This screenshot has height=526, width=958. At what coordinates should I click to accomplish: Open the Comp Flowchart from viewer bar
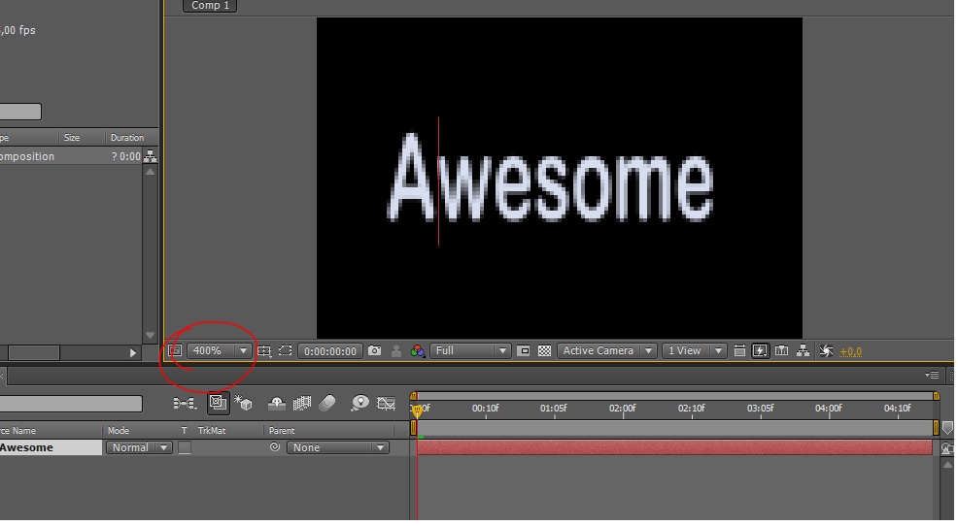[x=803, y=351]
